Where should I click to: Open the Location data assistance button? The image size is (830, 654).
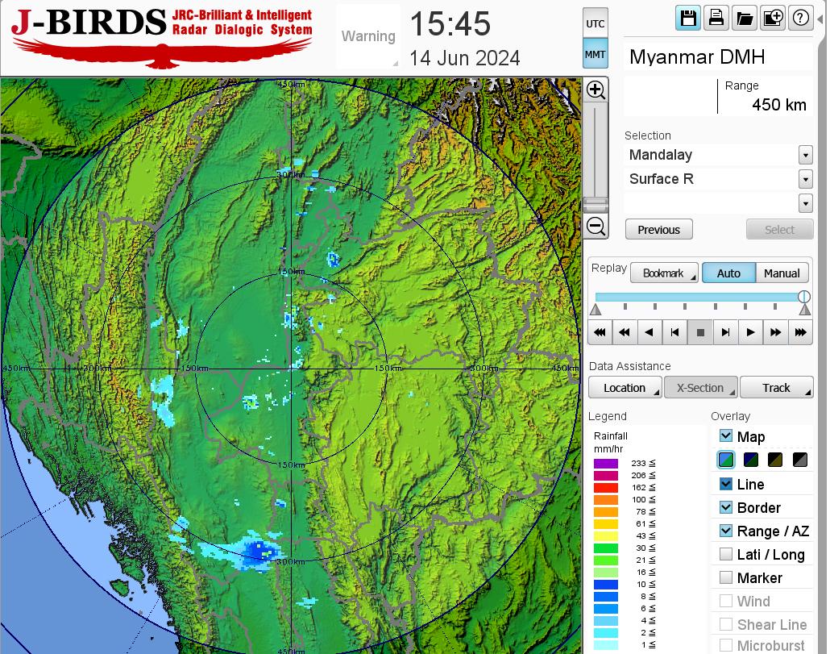(625, 388)
